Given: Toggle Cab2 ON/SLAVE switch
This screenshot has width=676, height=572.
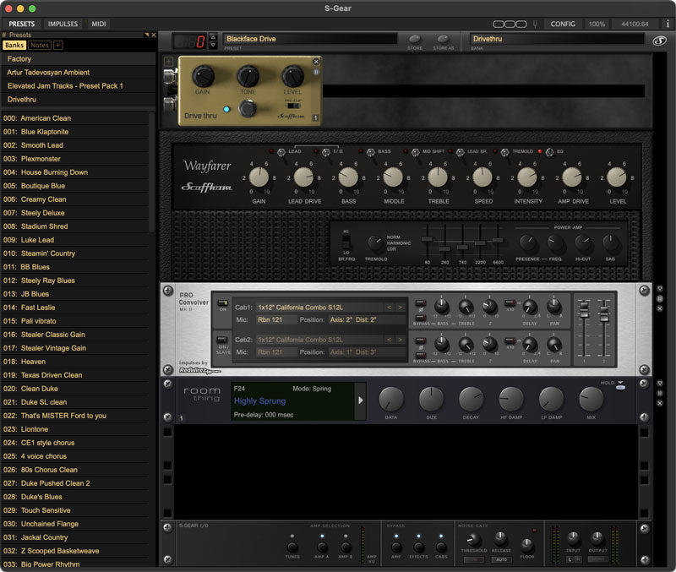Looking at the screenshot, I should [222, 340].
